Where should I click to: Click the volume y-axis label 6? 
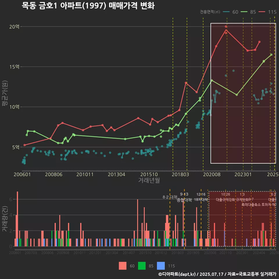click(11, 199)
